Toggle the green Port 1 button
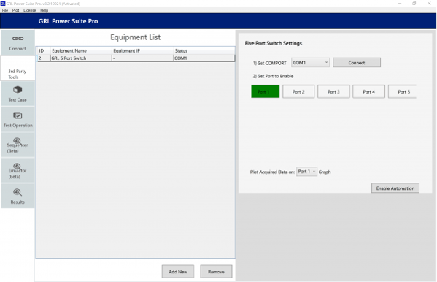 [265, 91]
